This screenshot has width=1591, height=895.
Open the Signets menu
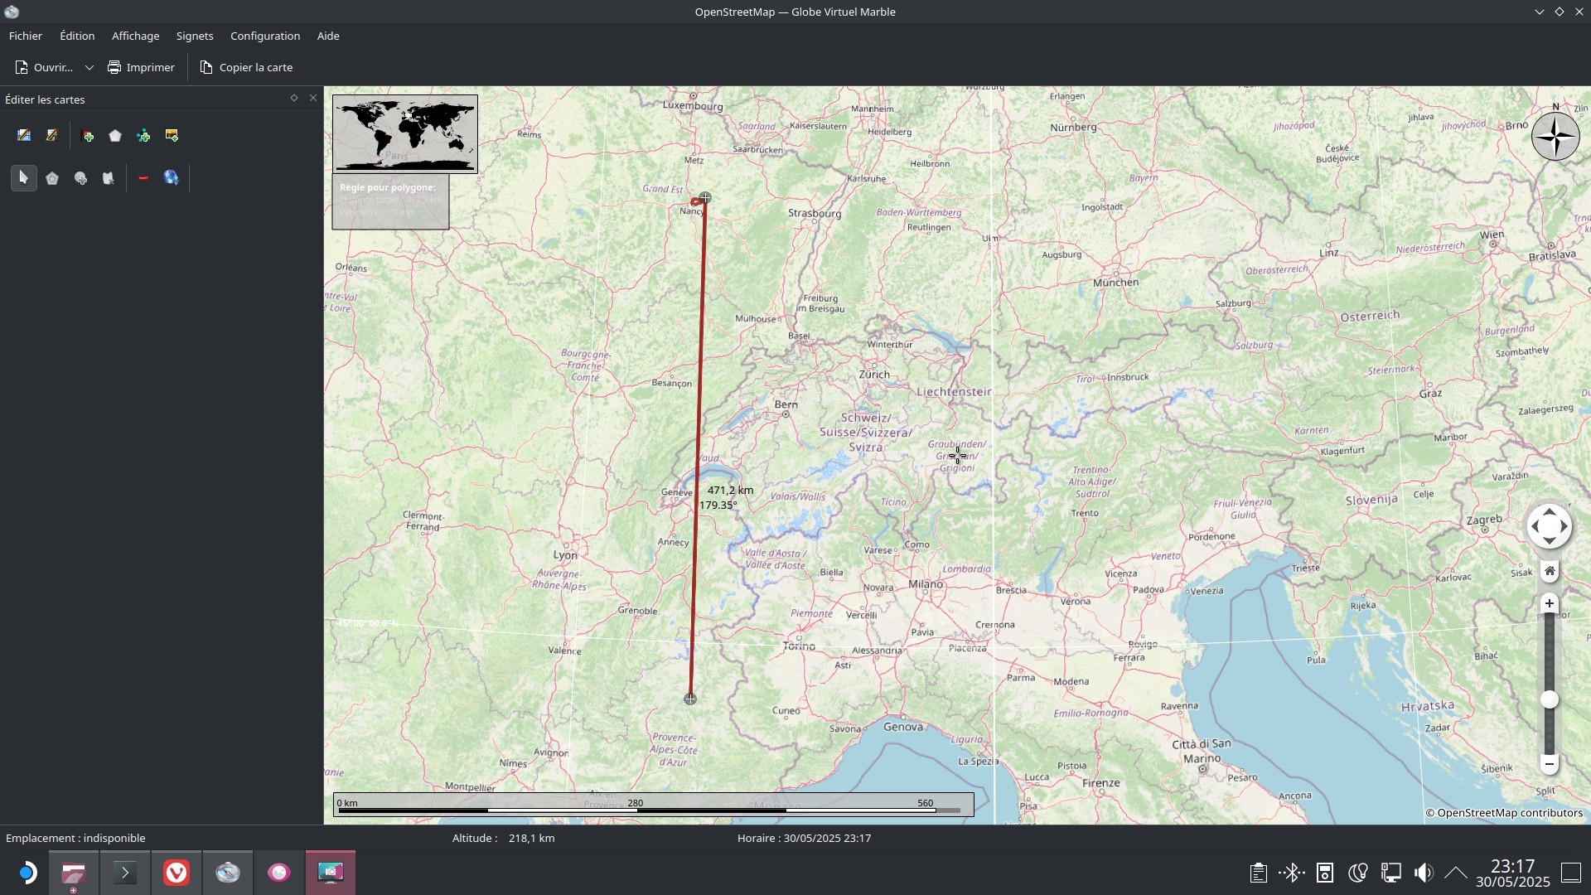click(x=195, y=36)
